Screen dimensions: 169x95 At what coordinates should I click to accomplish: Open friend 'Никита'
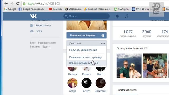(72, 74)
